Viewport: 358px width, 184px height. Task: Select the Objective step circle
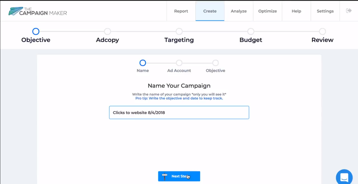(x=36, y=31)
